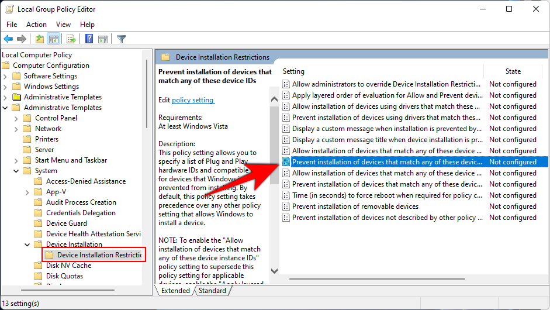This screenshot has width=550, height=310.
Task: Open the Action menu
Action: (x=36, y=24)
